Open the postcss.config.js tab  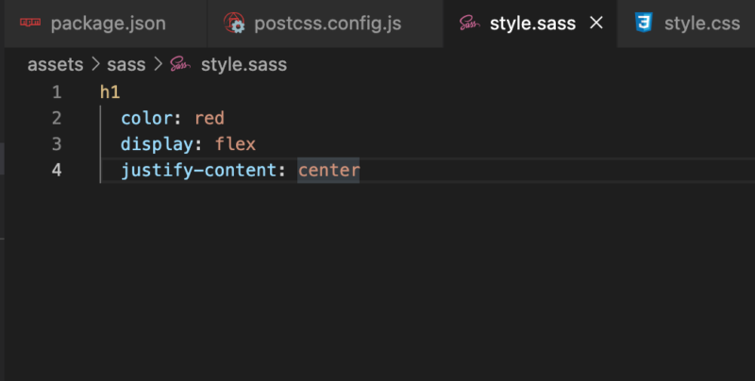click(x=325, y=24)
